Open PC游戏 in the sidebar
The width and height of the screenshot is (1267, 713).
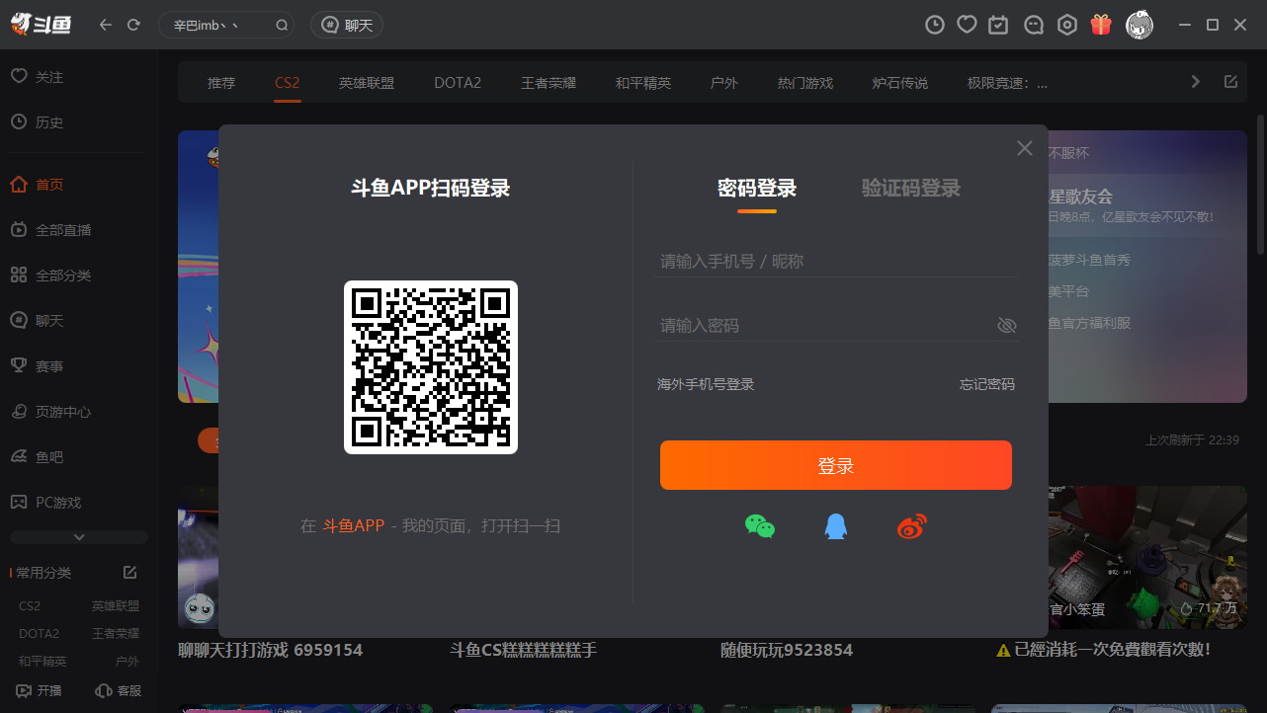click(x=46, y=503)
